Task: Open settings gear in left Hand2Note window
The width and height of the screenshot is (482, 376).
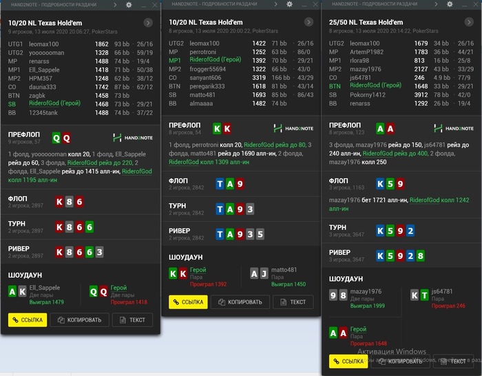Action: click(x=129, y=5)
